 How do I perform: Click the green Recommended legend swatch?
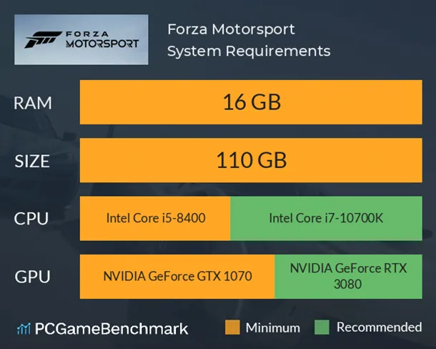tap(322, 328)
